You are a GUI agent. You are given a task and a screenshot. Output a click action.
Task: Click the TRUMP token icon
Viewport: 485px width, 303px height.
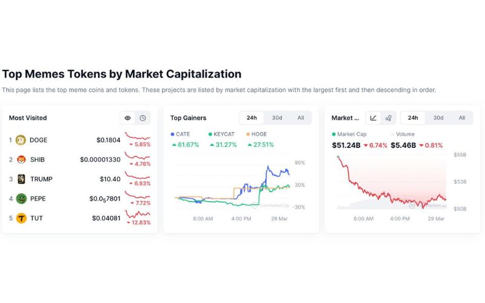21,179
